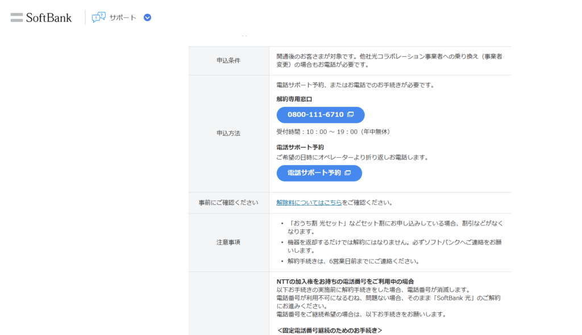Screen dimensions: 582x335
Task: Click the 受付時間 10:00～19:00 text
Action: (x=333, y=132)
